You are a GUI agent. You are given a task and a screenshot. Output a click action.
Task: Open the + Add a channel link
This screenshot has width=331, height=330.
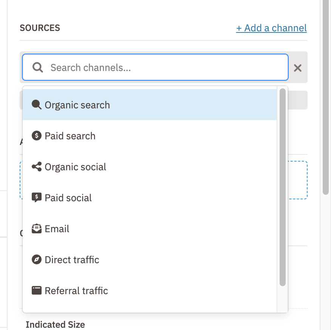tap(271, 28)
